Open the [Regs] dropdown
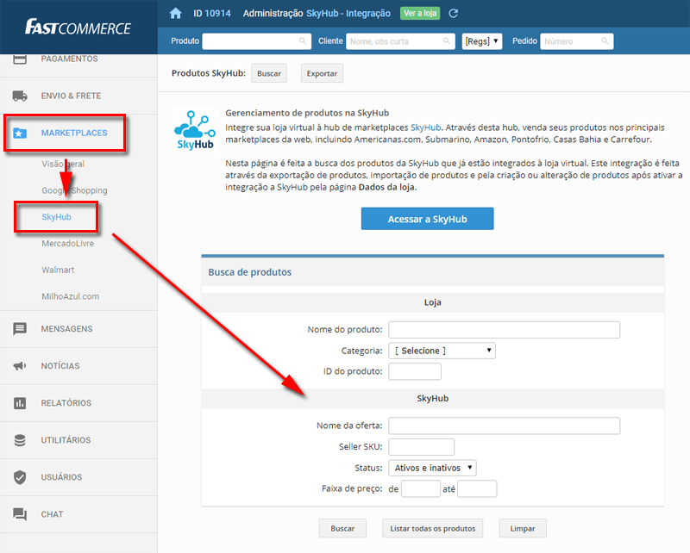The image size is (690, 553). click(482, 41)
